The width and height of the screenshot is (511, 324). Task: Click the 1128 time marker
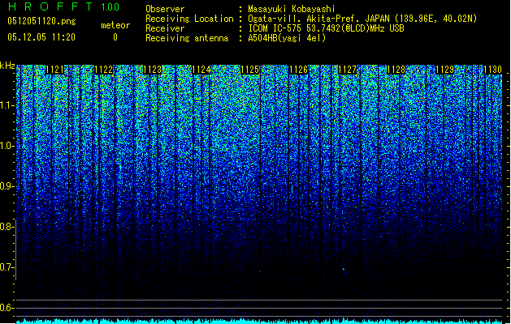(x=396, y=70)
